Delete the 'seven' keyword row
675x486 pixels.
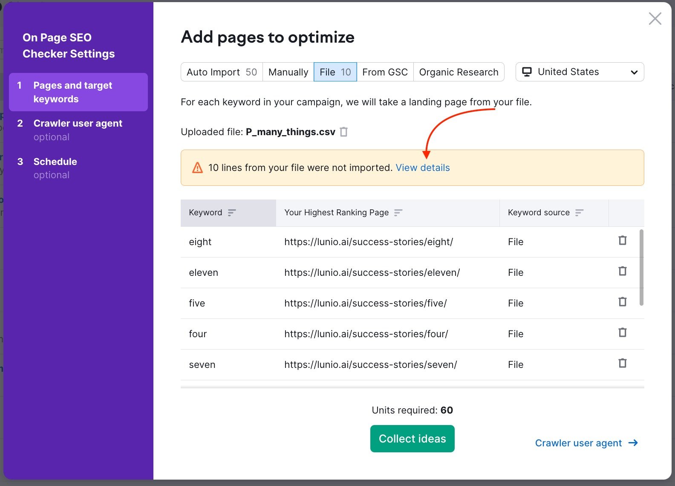[622, 363]
